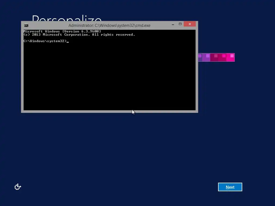The height and width of the screenshot is (206, 275).
Task: Click the Next button on Personalize screen
Action: click(230, 187)
